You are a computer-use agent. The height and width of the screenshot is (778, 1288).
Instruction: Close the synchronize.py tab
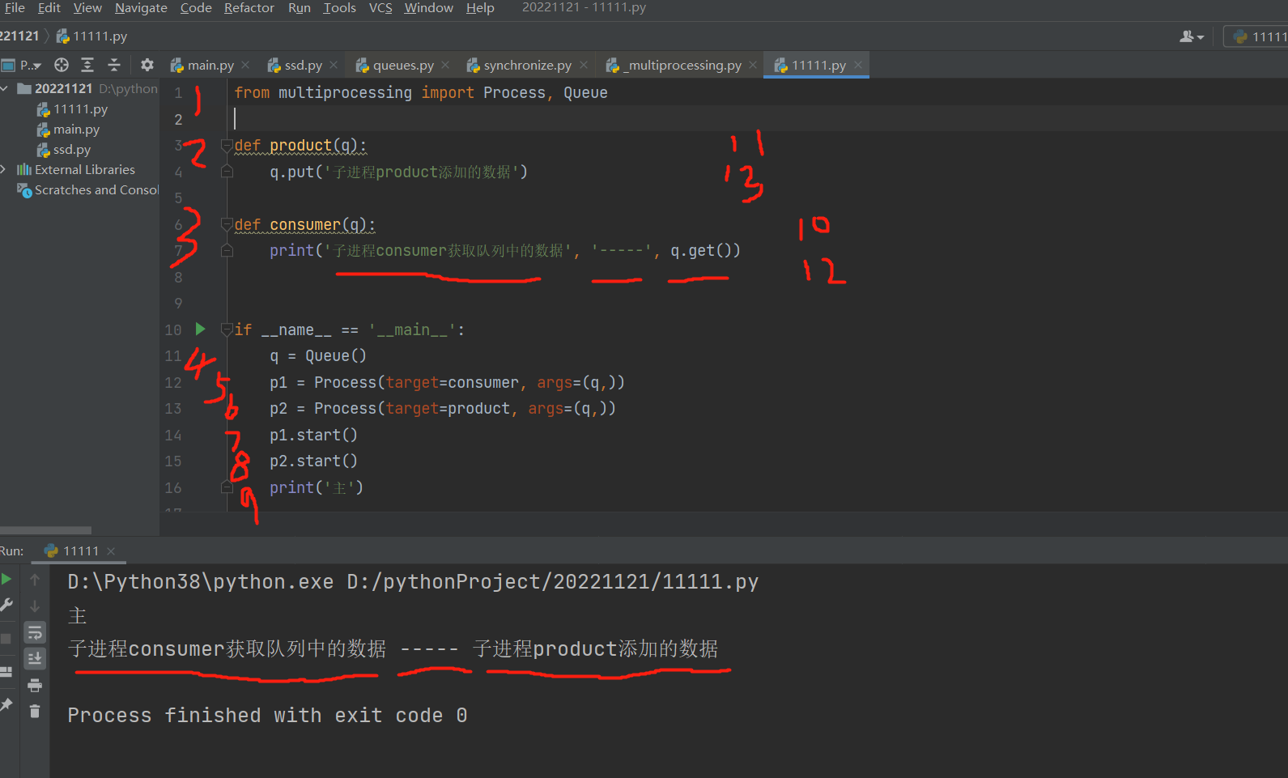(x=584, y=65)
